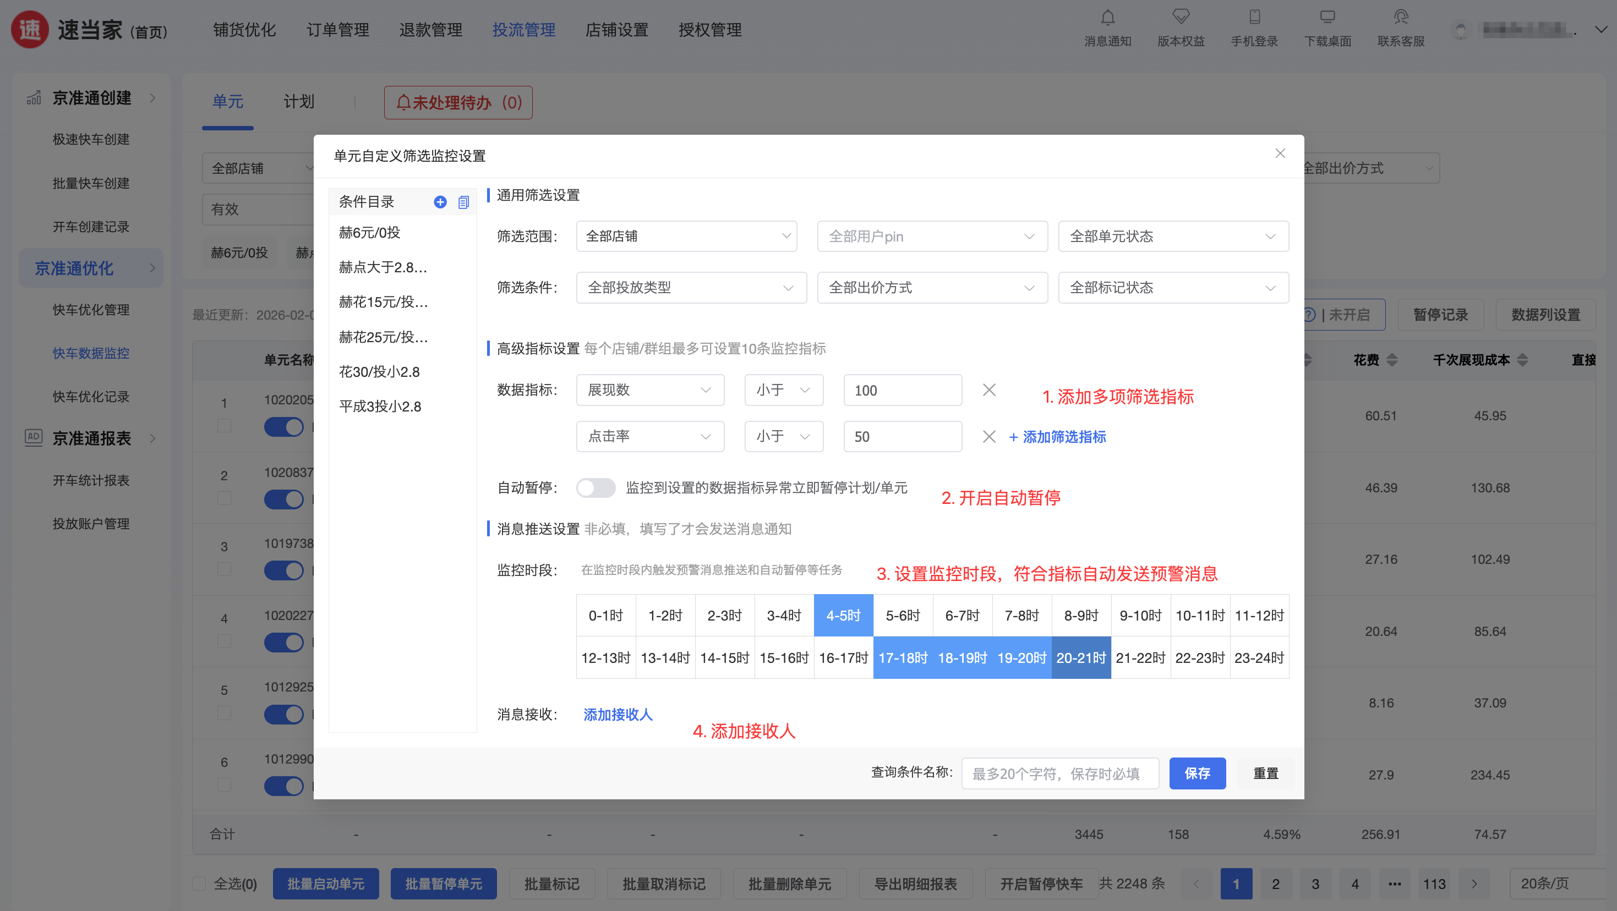Expand the 展现数 data indicator dropdown
Screen dimensions: 1617x911
(x=649, y=389)
